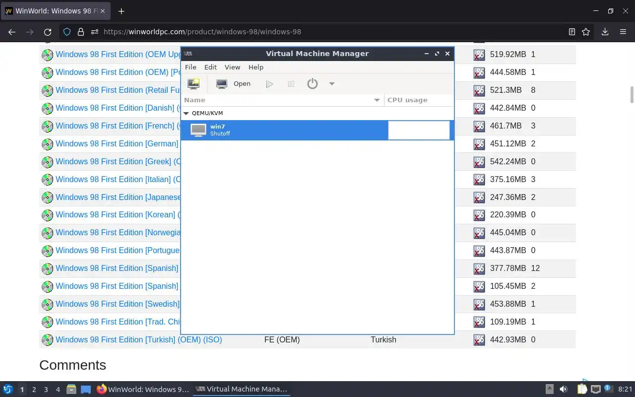635x397 pixels.
Task: Open Windows 98 First Edition [Swedish] link
Action: (x=118, y=304)
